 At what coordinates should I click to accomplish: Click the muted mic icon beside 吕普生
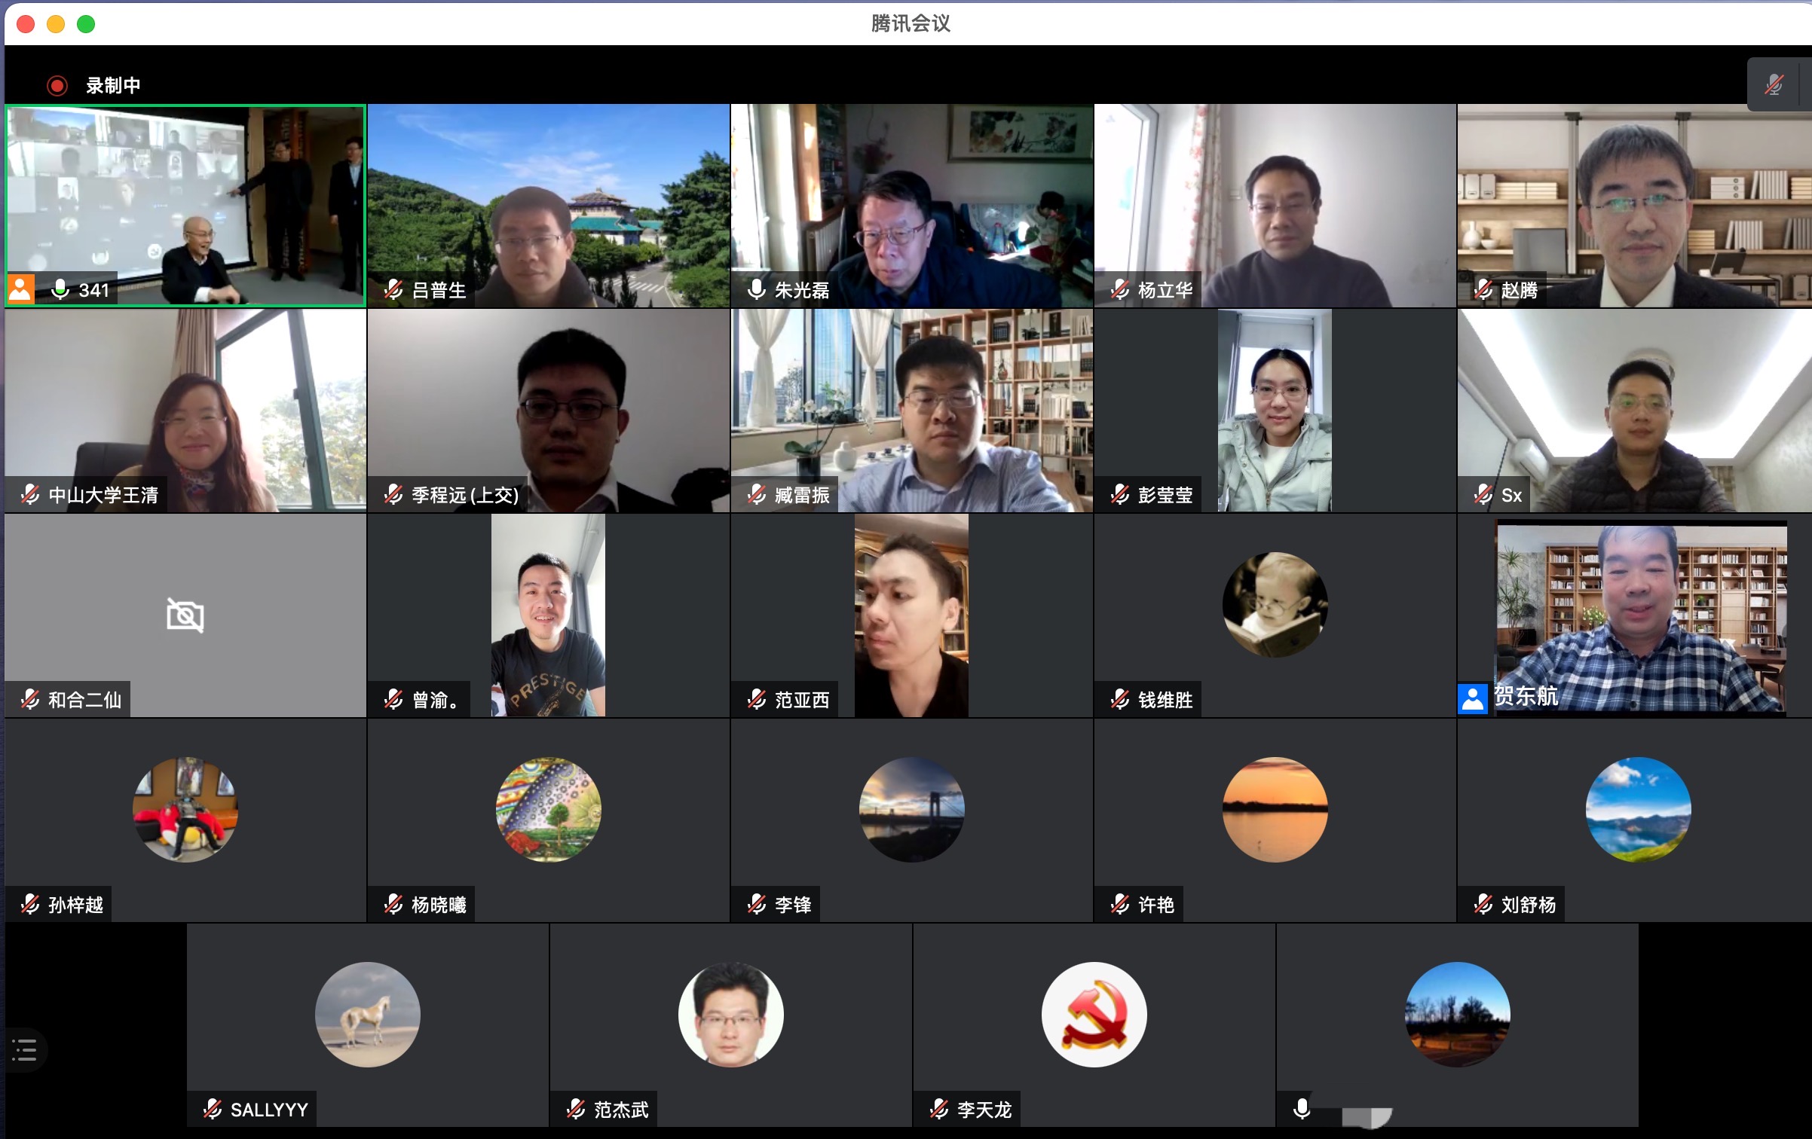click(x=393, y=289)
